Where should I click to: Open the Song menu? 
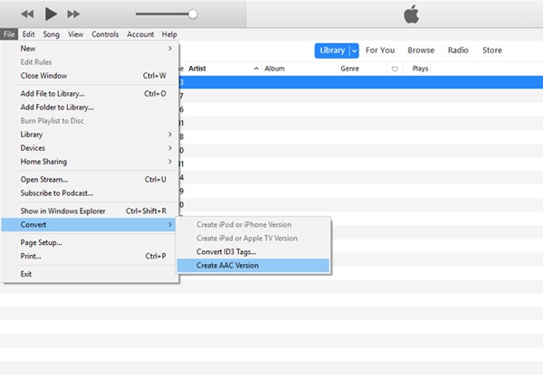pyautogui.click(x=52, y=34)
